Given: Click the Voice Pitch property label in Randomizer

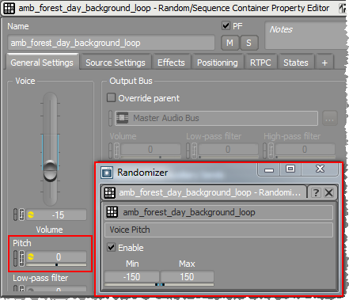Looking at the screenshot, I should click(218, 230).
